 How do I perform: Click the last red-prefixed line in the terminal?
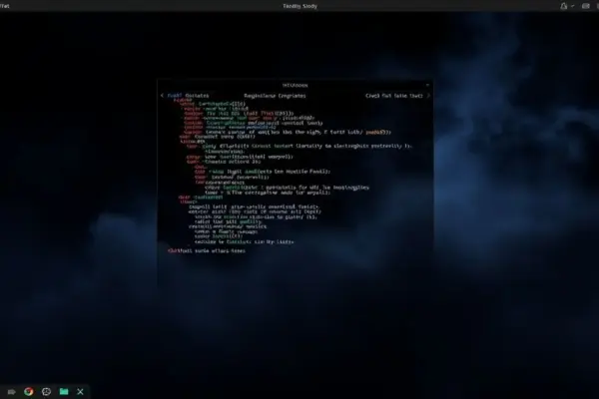(x=207, y=250)
